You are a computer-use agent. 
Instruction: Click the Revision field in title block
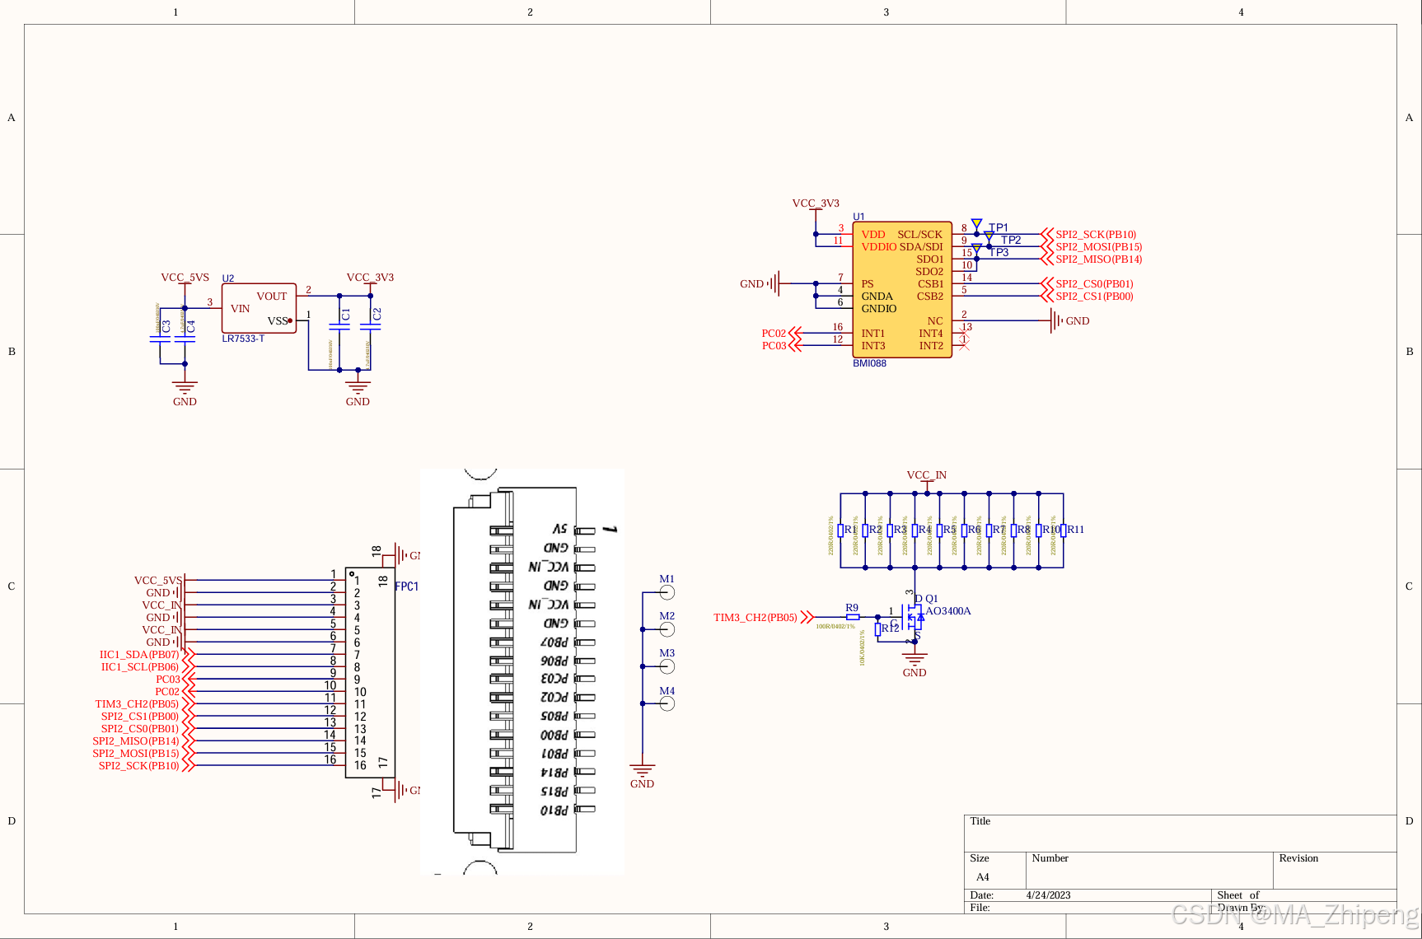1335,871
